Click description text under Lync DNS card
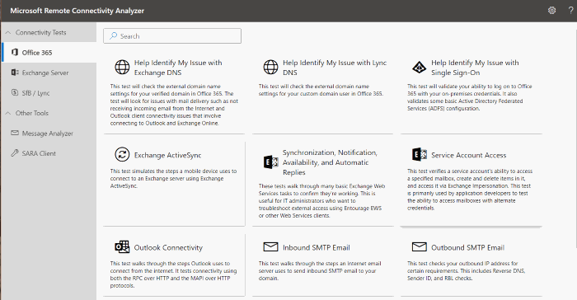Screen dimensions: 577x300 (321, 90)
